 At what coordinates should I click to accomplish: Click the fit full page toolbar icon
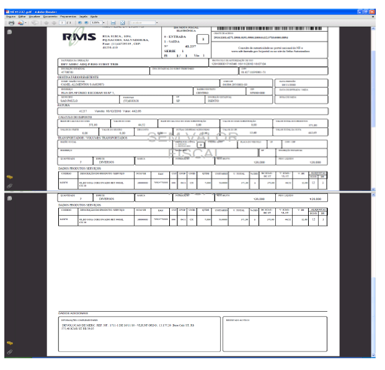(x=122, y=23)
